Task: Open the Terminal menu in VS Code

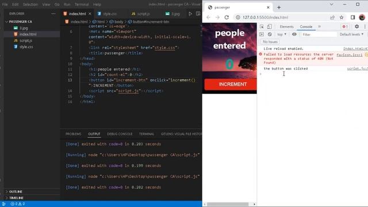Action: click(x=82, y=4)
